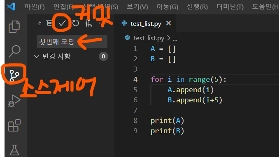
Task: Open the Testing flask icon
Action: coord(14,150)
